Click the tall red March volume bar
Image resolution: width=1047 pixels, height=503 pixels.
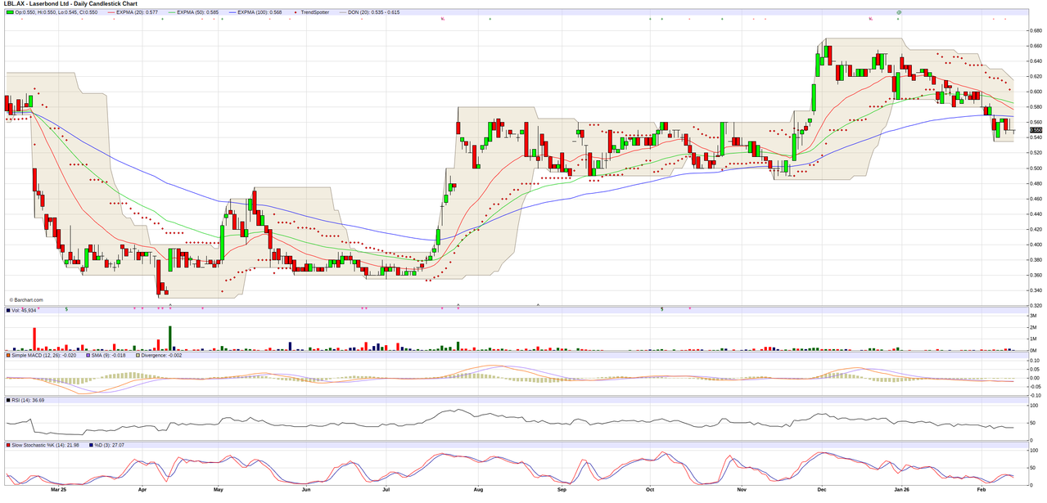pos(34,339)
